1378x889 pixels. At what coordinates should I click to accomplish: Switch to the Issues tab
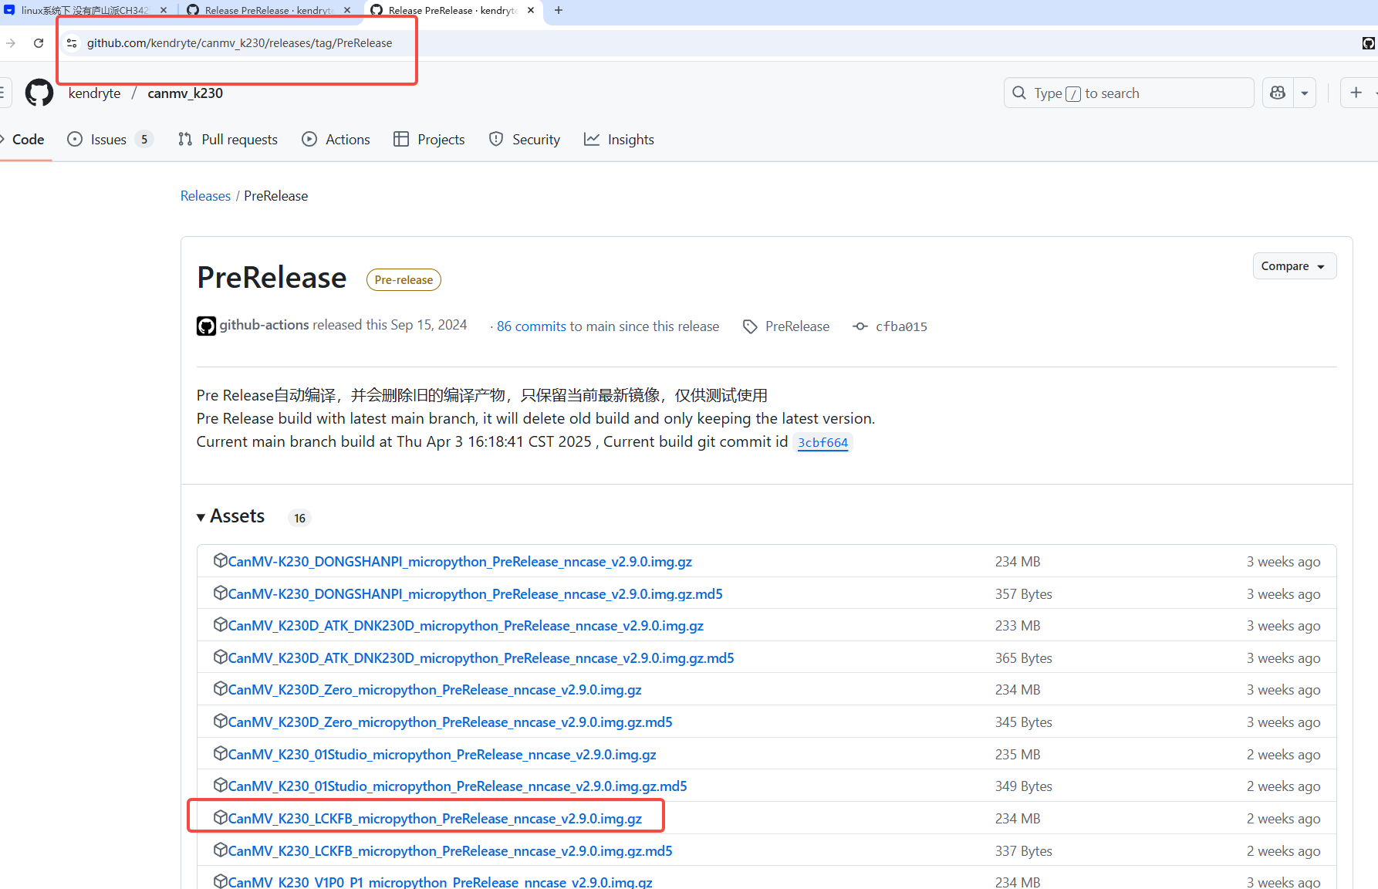[x=109, y=140]
